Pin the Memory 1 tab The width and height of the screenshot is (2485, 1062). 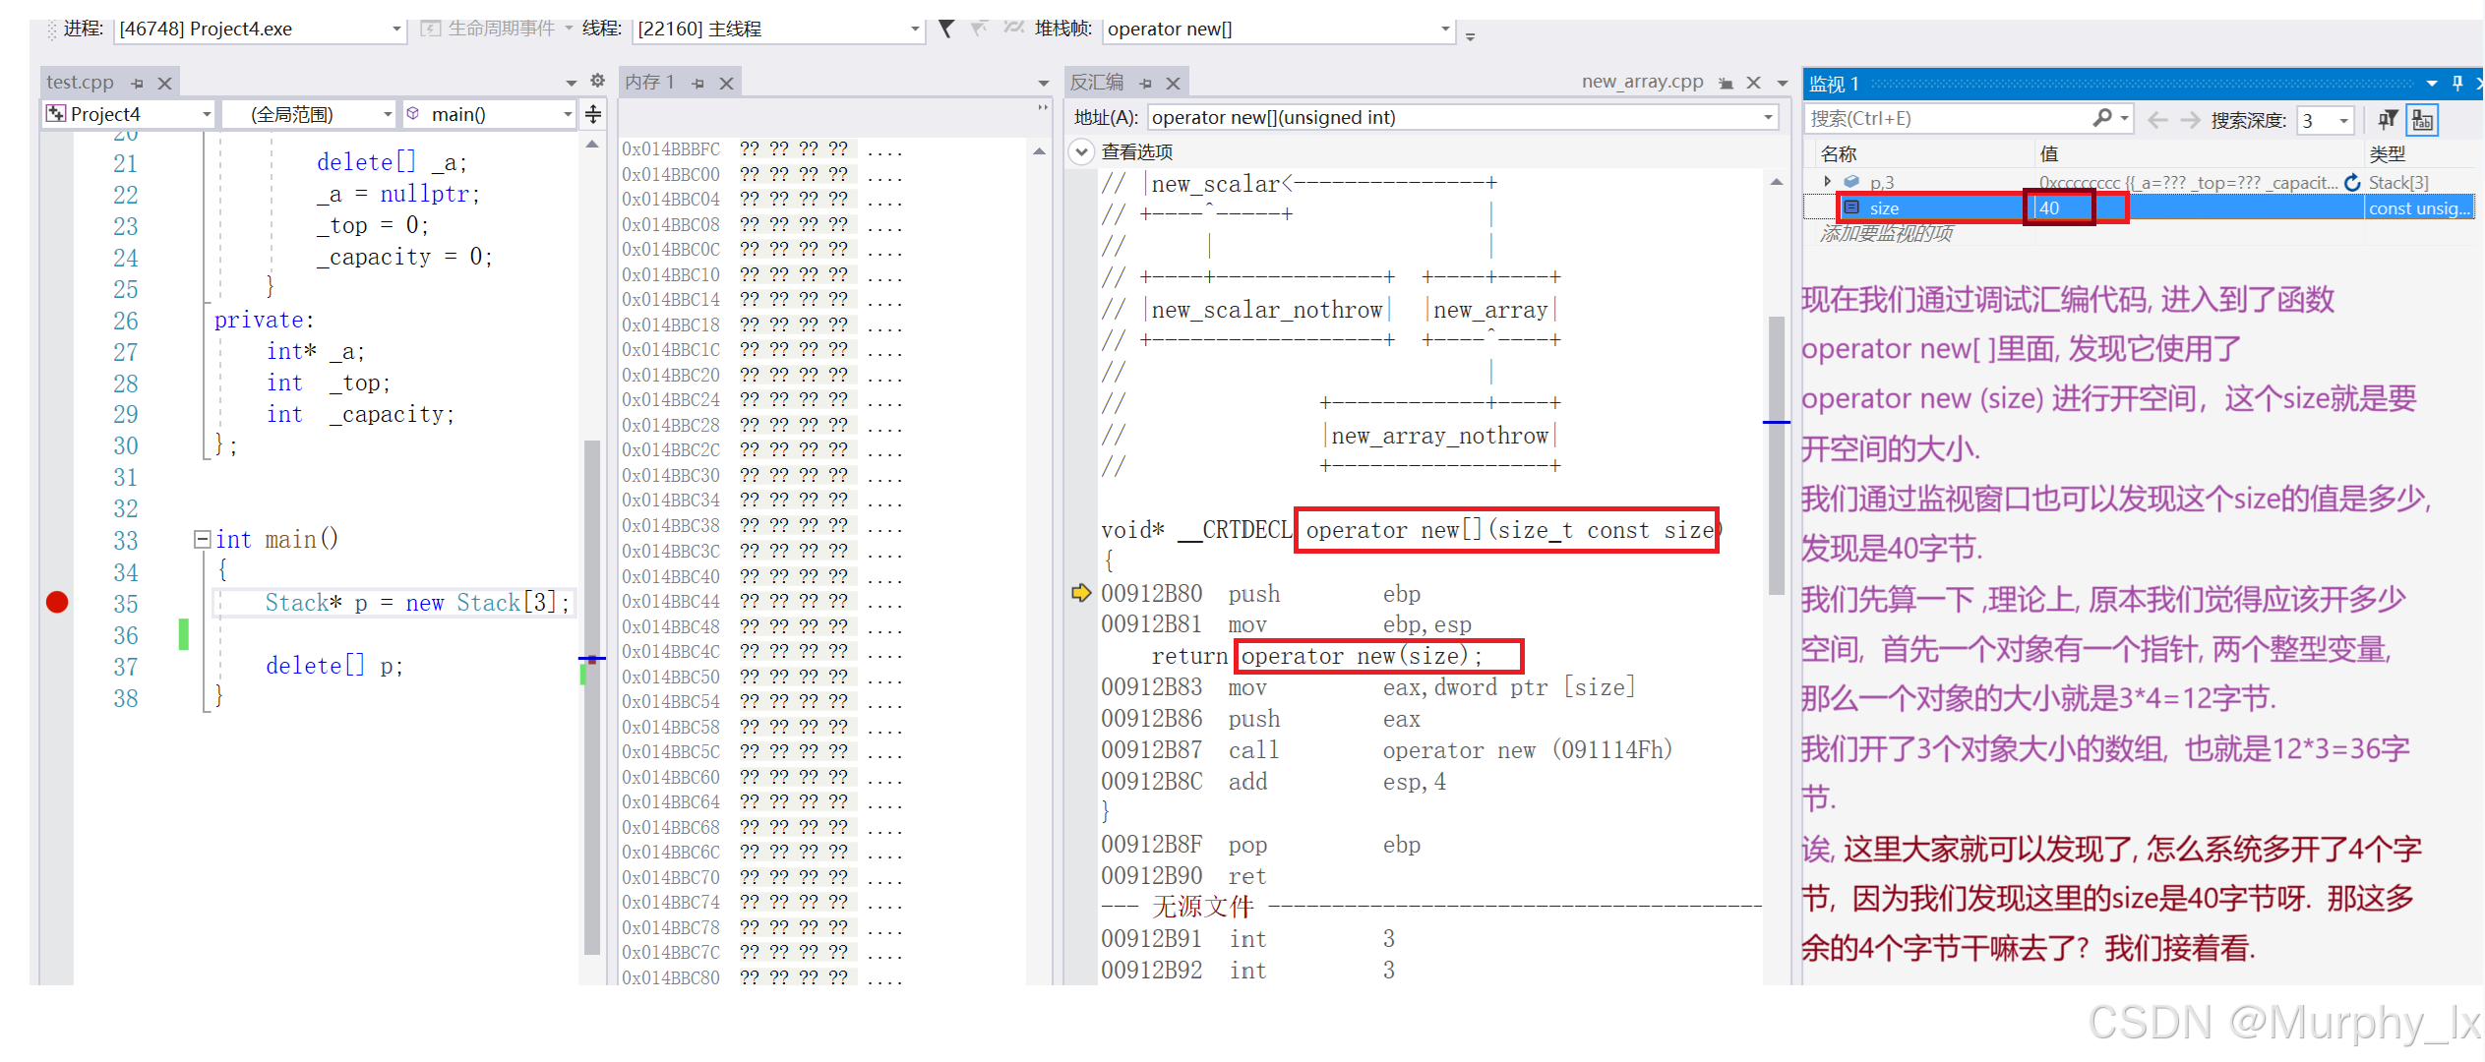[698, 84]
